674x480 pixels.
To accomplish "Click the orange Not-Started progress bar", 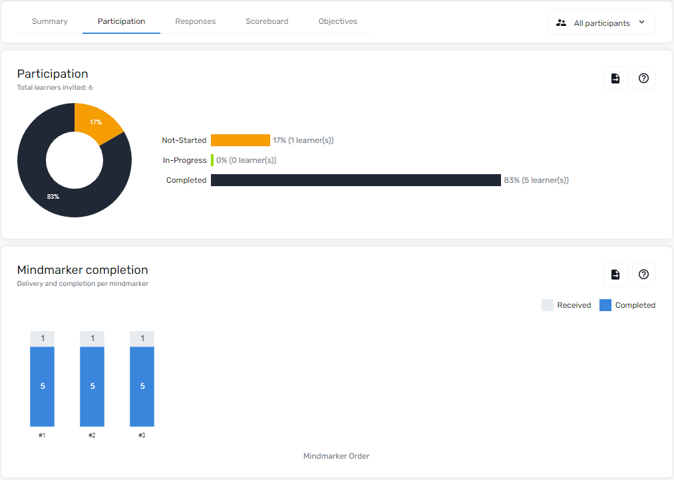I will pos(240,140).
